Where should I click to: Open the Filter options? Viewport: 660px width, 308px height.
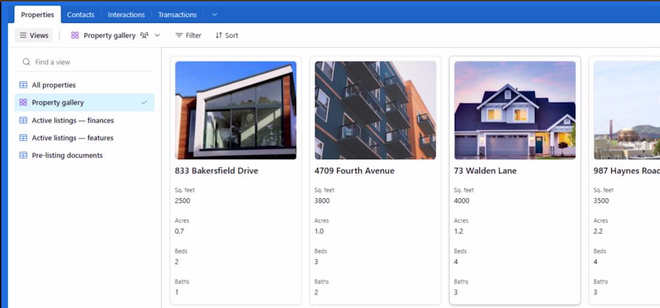pos(188,35)
